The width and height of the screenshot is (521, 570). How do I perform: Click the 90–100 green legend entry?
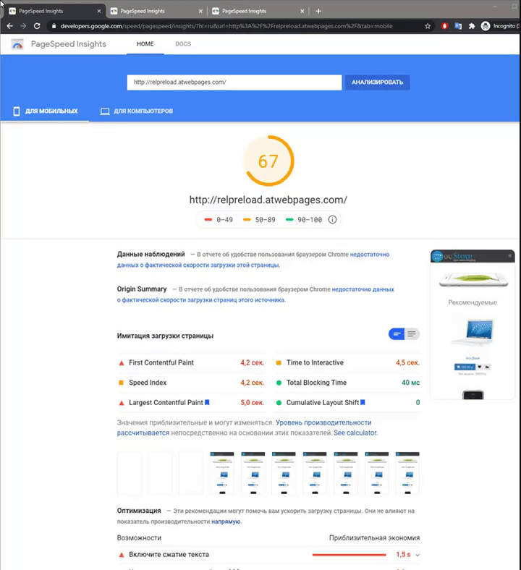pos(304,220)
